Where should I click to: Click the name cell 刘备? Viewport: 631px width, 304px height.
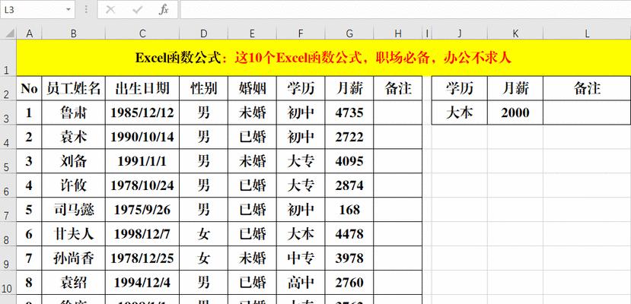click(73, 161)
